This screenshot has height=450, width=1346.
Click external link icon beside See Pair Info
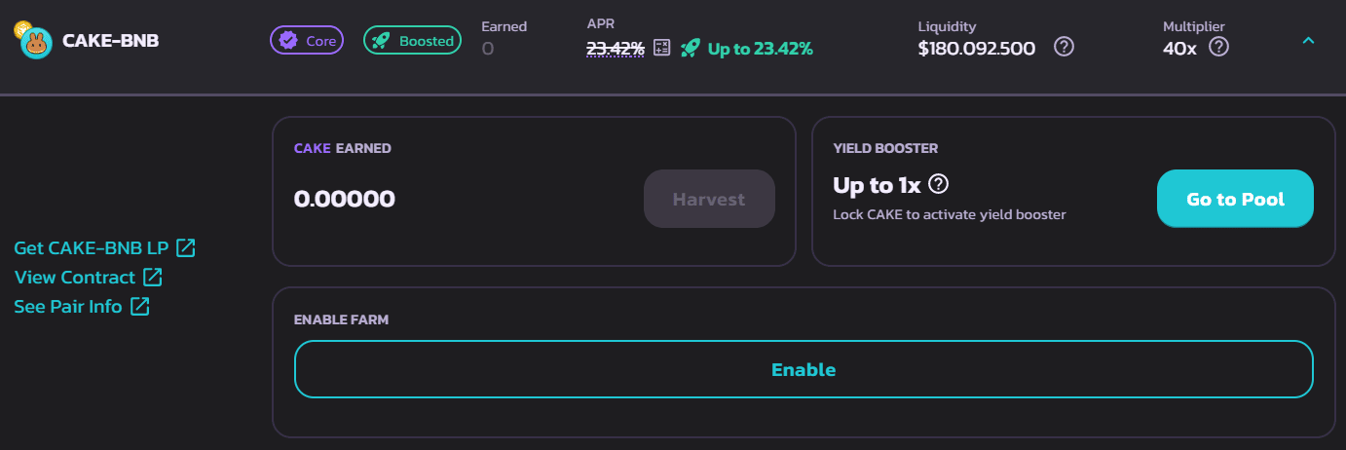[x=140, y=307]
